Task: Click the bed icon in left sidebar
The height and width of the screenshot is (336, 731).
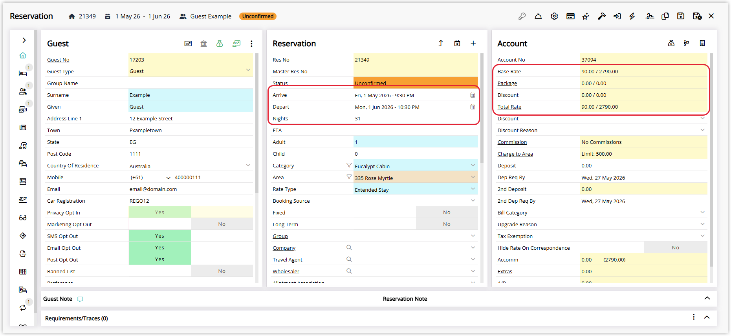Action: (x=23, y=73)
